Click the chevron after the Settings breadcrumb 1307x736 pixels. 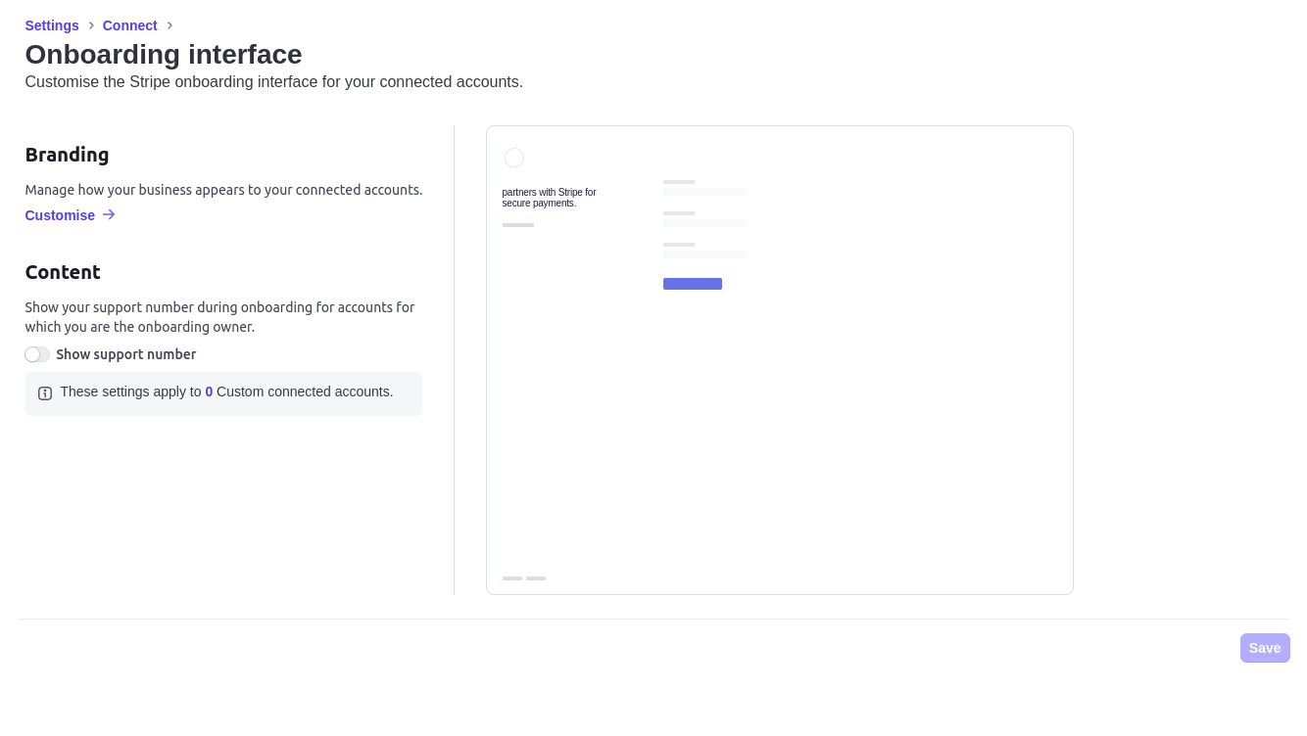(x=89, y=25)
